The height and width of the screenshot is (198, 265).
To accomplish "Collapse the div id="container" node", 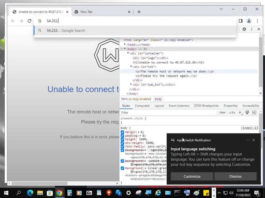I will click(x=128, y=53).
